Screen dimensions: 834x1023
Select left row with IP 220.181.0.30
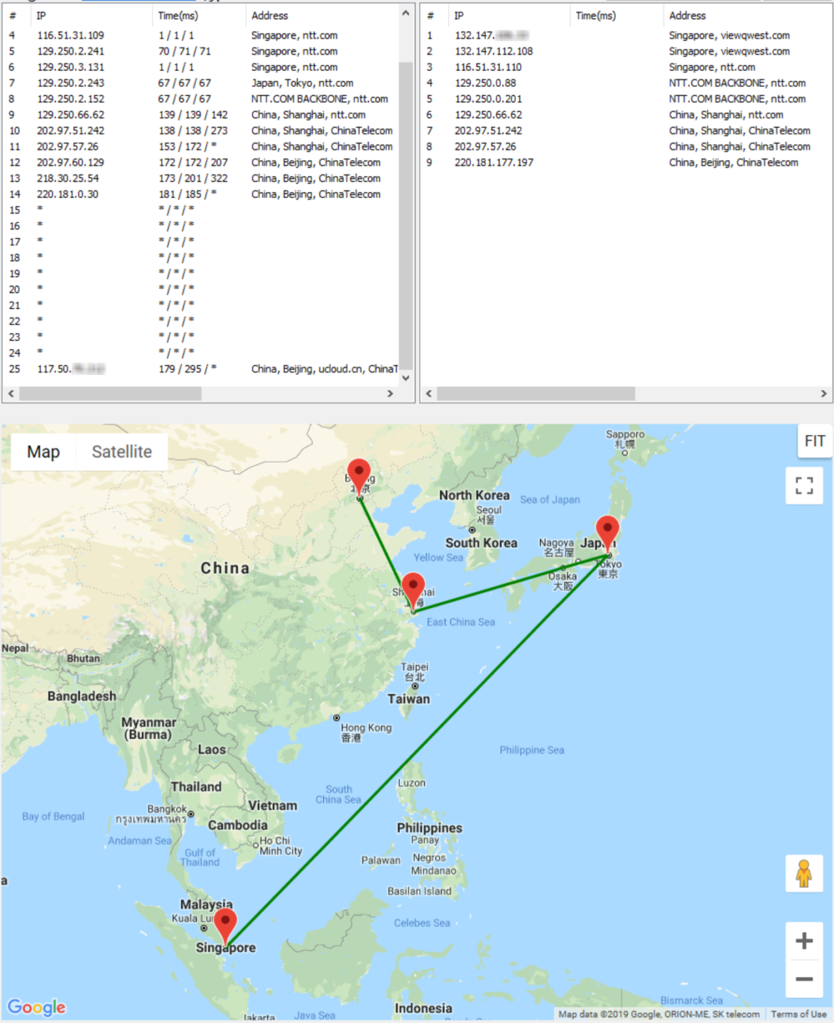click(x=201, y=194)
